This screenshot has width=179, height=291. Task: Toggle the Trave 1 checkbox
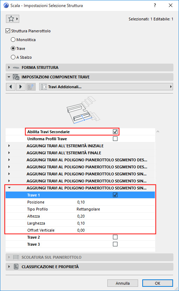tap(115, 195)
